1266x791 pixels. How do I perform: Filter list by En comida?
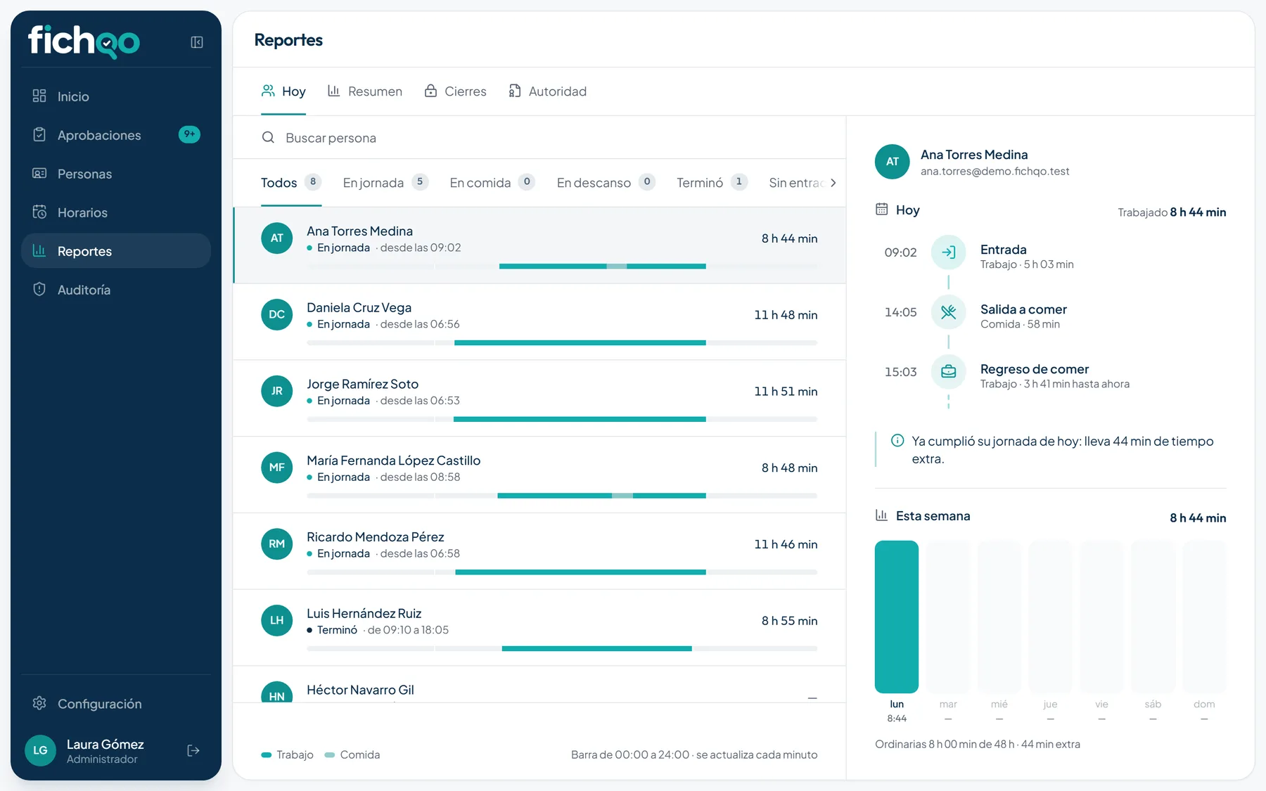(492, 183)
